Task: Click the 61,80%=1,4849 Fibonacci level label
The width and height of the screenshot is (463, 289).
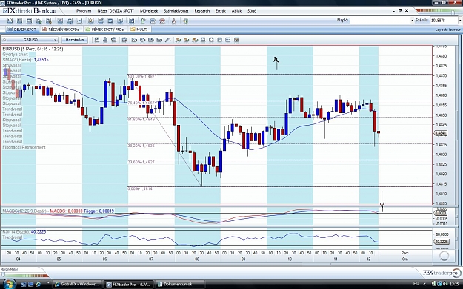Action: (x=141, y=120)
